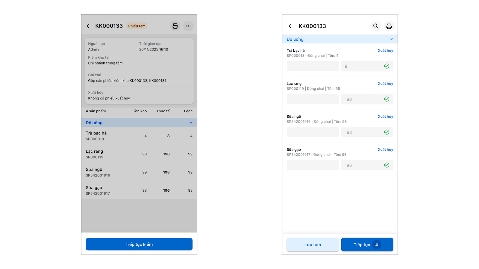The image size is (479, 269).
Task: Click the Lưu tạm button
Action: point(313,244)
